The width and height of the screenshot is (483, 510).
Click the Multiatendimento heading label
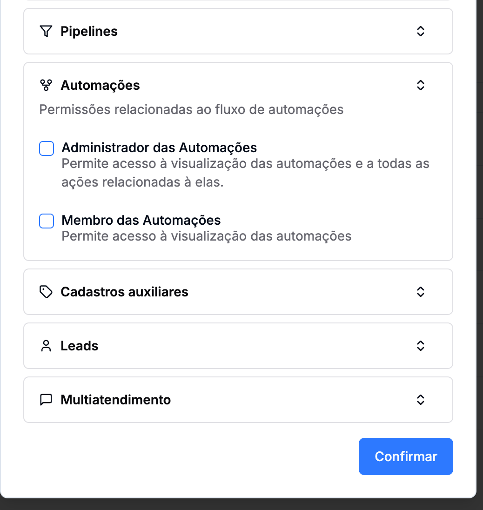coord(115,400)
